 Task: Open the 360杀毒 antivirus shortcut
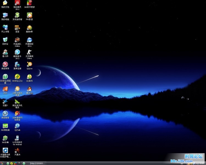(5, 138)
